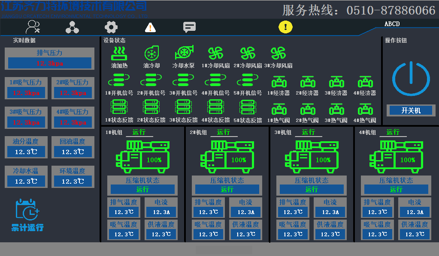Open the settings gear icon
Screen dimensions: 439x256
(111, 27)
